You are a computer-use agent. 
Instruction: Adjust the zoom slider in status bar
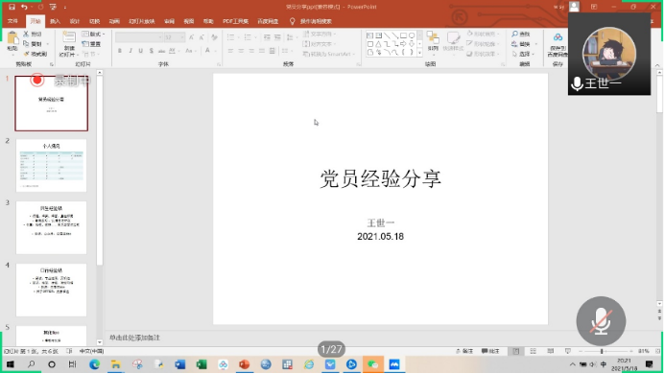602,351
